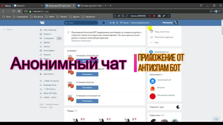The width and height of the screenshot is (223, 125).
Task: Switch to the Тестовая группа11 tab
Action: coord(92,6)
